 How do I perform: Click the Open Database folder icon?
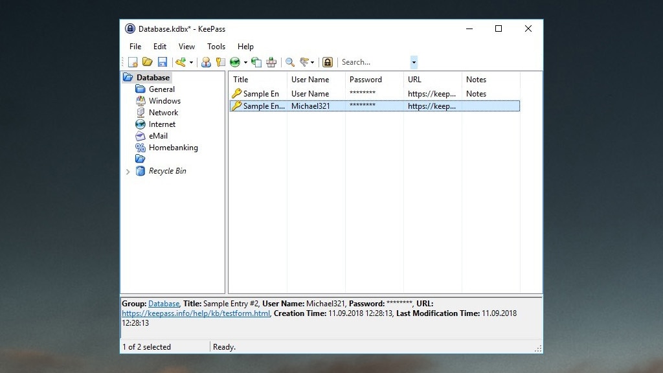click(x=147, y=62)
